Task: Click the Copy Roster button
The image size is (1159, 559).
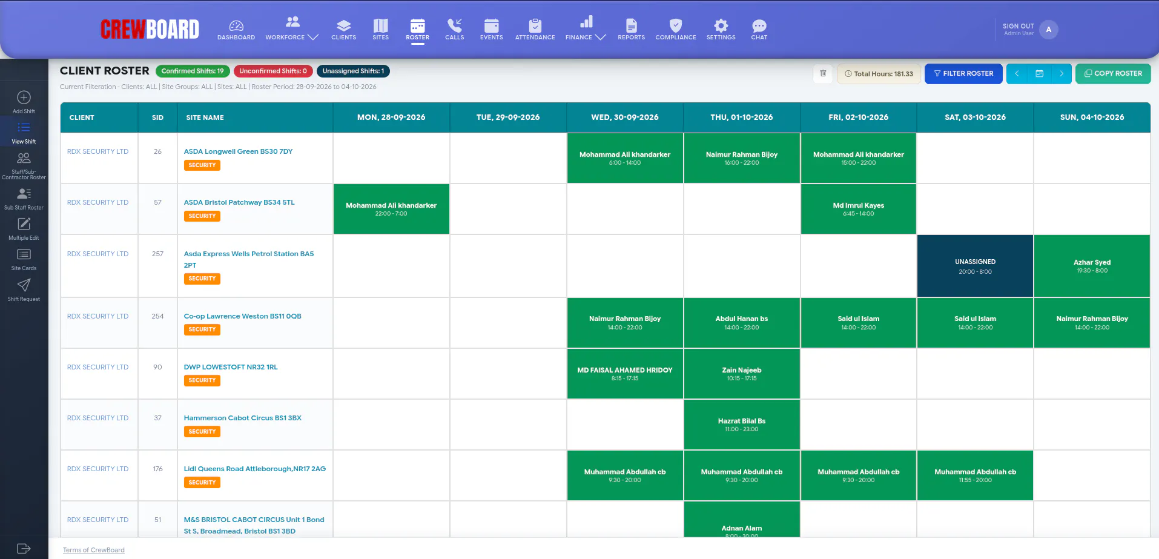Action: pyautogui.click(x=1112, y=74)
